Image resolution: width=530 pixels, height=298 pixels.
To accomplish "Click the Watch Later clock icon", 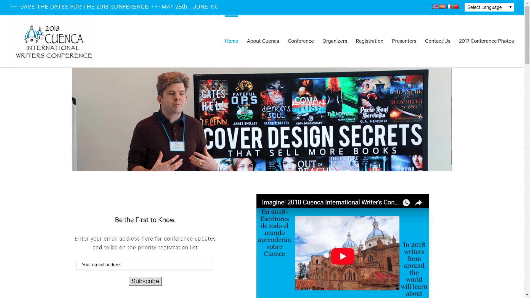I will 406,203.
